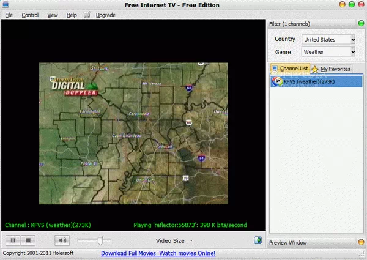This screenshot has width=367, height=260.
Task: Mute the audio with the speaker button
Action: [62, 240]
